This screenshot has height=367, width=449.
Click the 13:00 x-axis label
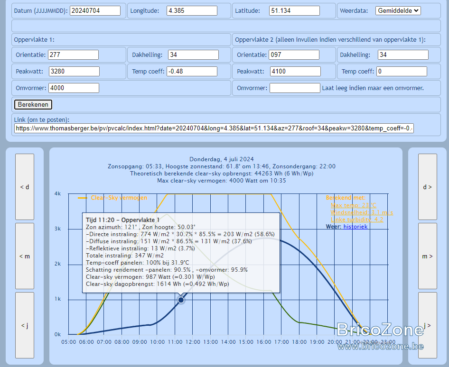pos(210,342)
